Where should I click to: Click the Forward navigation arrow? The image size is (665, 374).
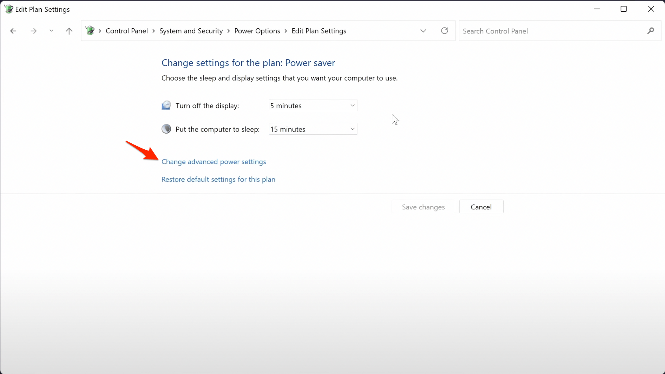tap(33, 31)
